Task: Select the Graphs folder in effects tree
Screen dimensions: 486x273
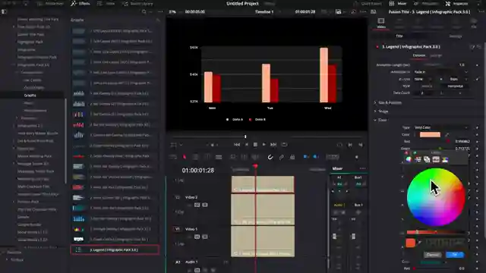Action: 30,96
